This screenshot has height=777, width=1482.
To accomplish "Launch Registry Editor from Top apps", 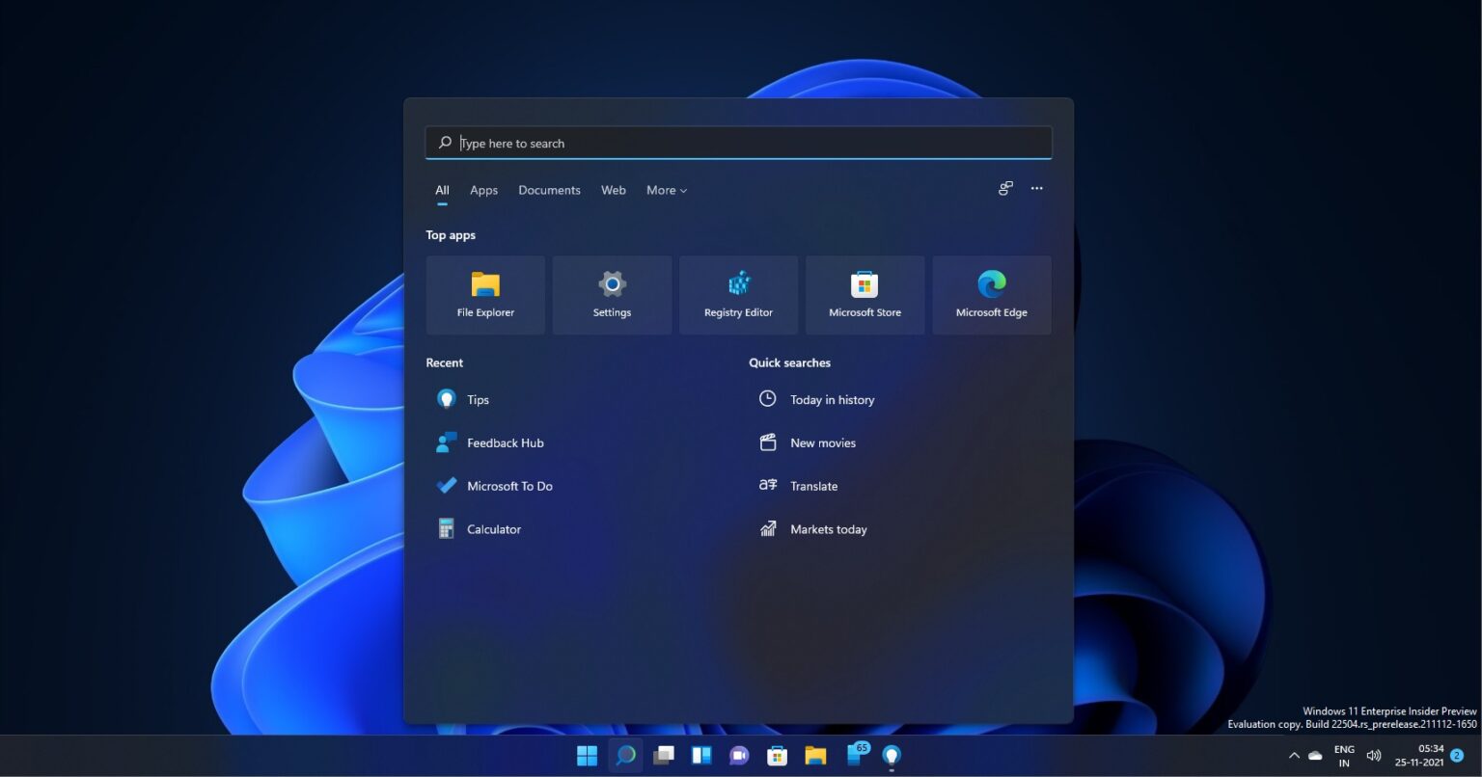I will (738, 295).
